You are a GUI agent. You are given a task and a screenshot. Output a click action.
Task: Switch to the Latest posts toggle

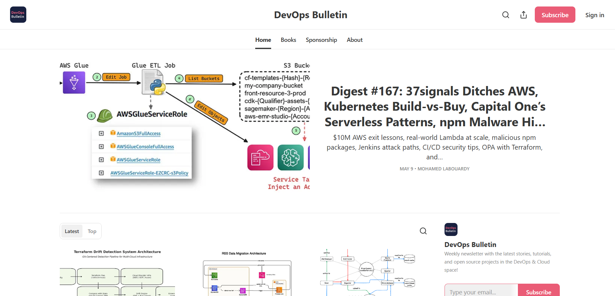tap(72, 231)
